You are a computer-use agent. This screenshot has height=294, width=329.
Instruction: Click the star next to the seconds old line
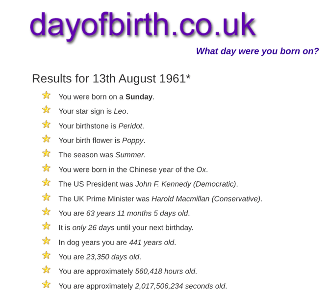[46, 284]
